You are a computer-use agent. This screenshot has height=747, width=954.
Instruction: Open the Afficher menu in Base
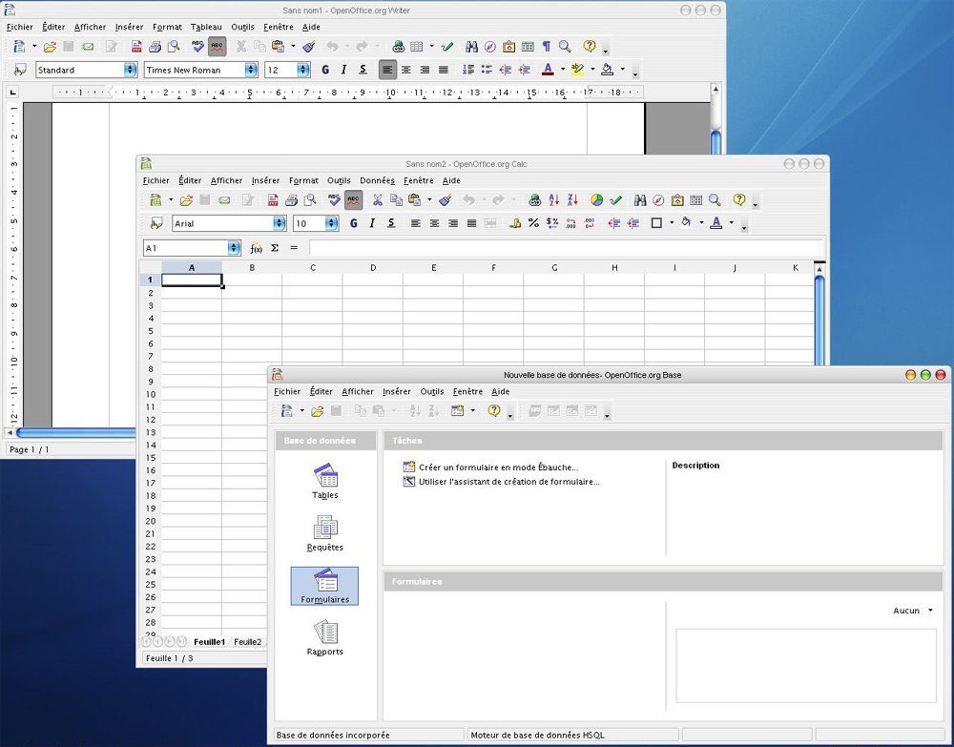click(x=358, y=392)
